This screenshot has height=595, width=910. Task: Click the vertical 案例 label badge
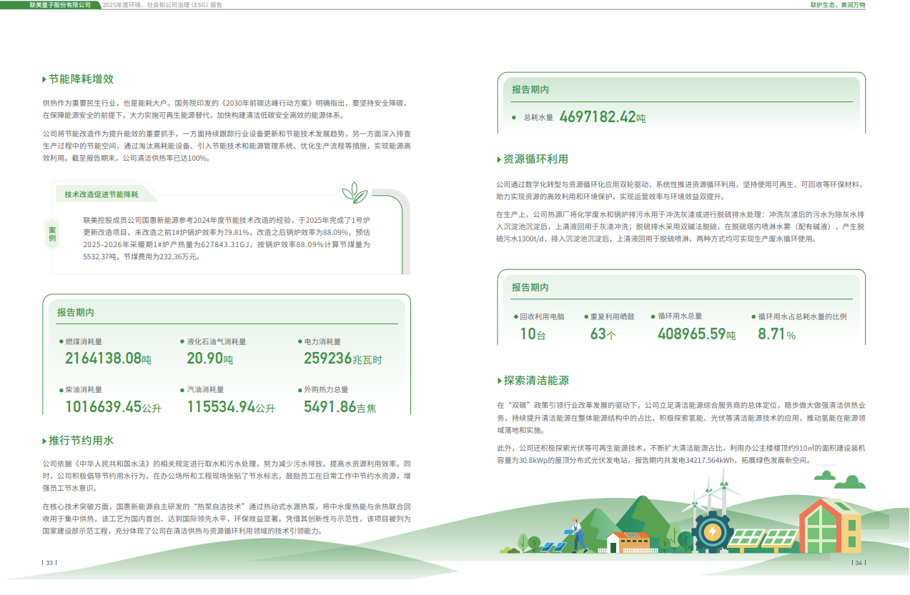coord(52,234)
